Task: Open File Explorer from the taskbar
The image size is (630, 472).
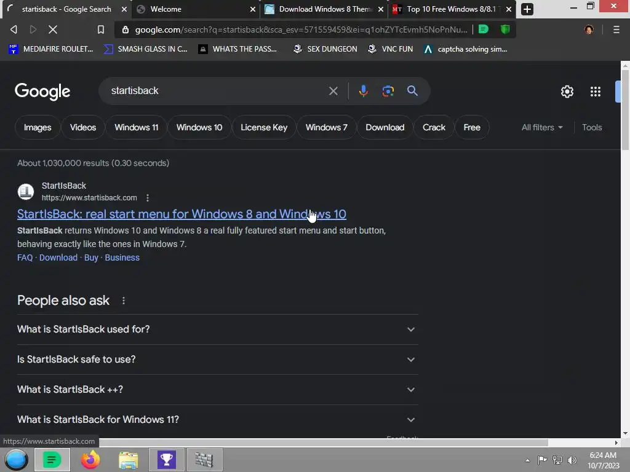Action: click(x=129, y=460)
